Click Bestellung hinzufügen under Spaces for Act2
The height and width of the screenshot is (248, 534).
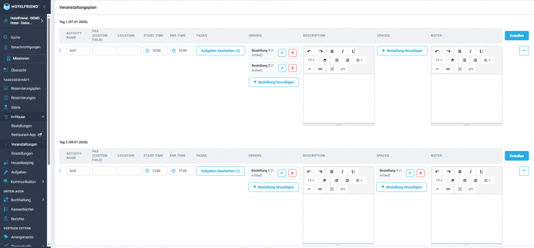click(x=402, y=187)
